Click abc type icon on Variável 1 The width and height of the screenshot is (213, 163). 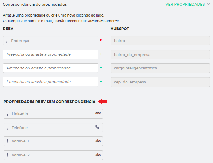98,141
